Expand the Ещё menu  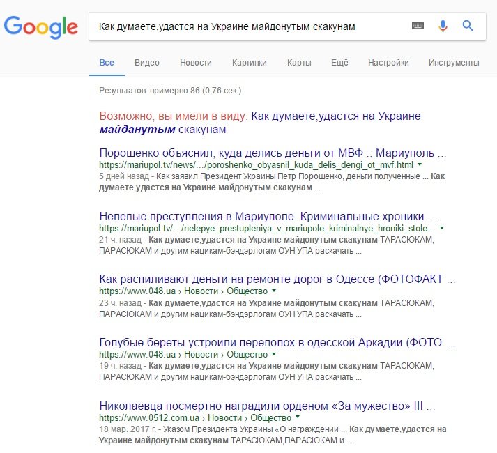(339, 63)
